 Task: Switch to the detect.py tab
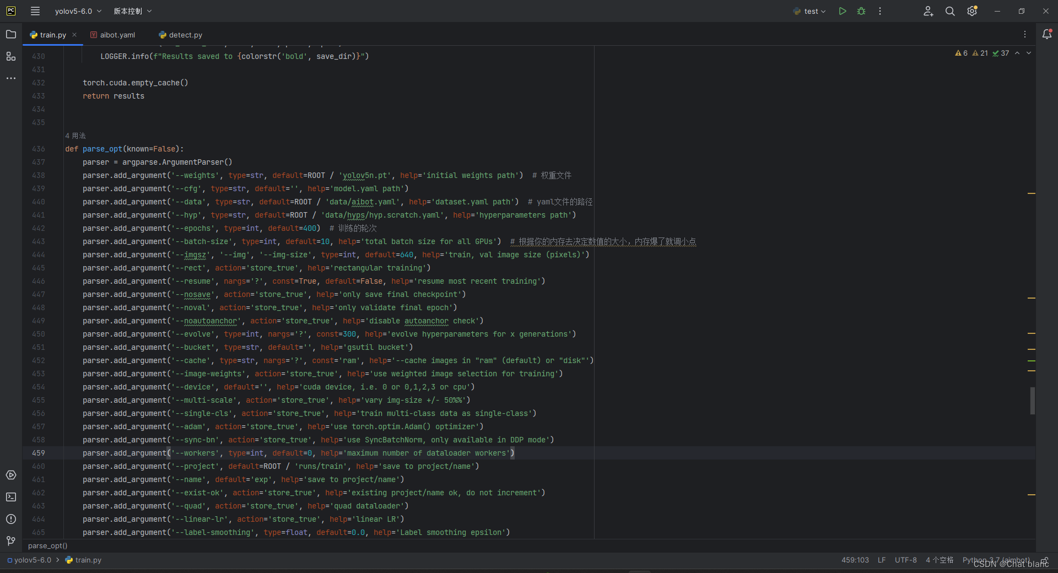coord(181,35)
